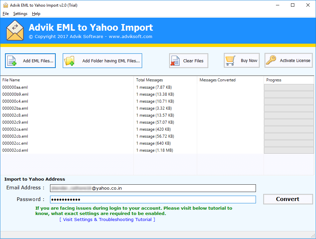Click the progress bar for 000002cd.eml

click(x=289, y=150)
